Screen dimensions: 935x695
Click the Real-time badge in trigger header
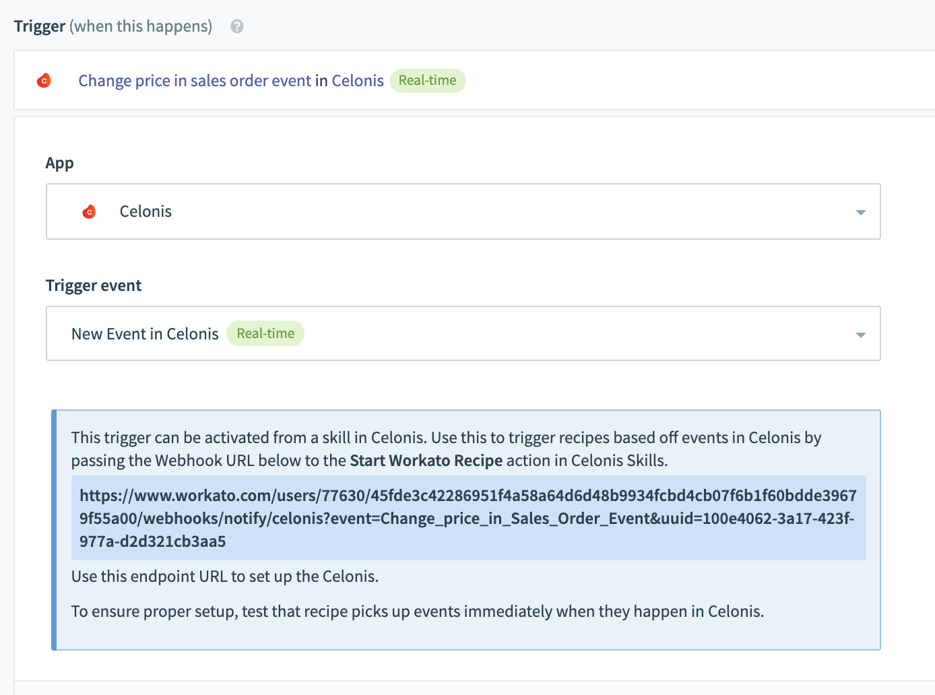point(427,81)
